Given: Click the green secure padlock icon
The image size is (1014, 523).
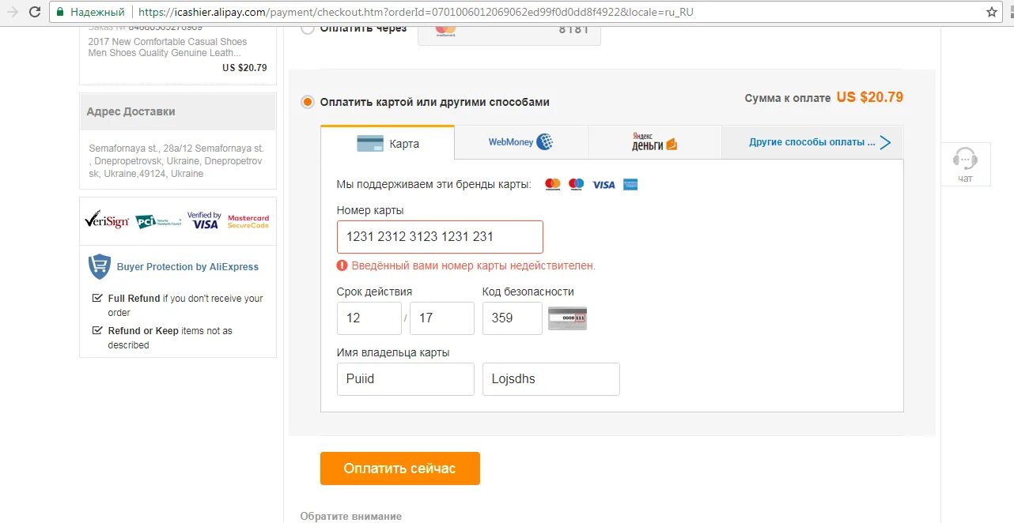Looking at the screenshot, I should pyautogui.click(x=61, y=12).
